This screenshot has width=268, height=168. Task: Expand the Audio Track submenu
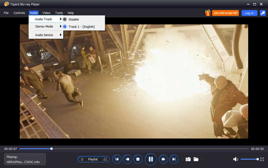(46, 19)
